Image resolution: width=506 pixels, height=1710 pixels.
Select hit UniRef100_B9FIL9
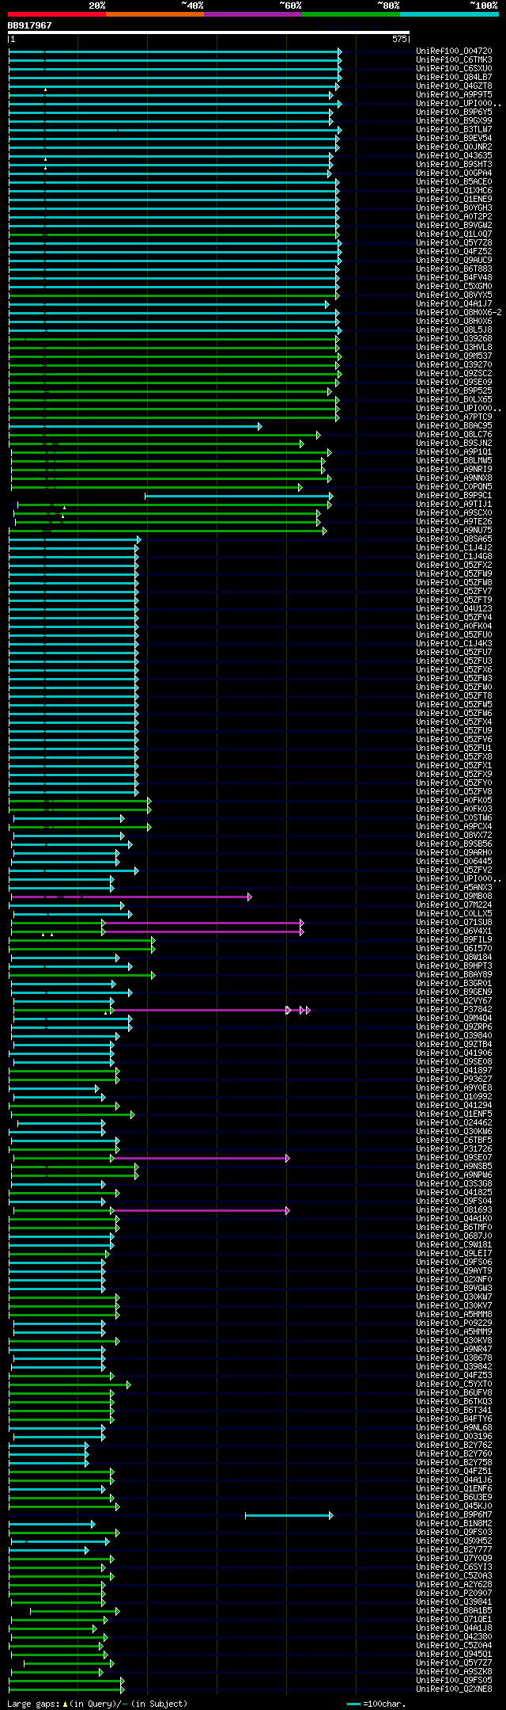coord(454,939)
